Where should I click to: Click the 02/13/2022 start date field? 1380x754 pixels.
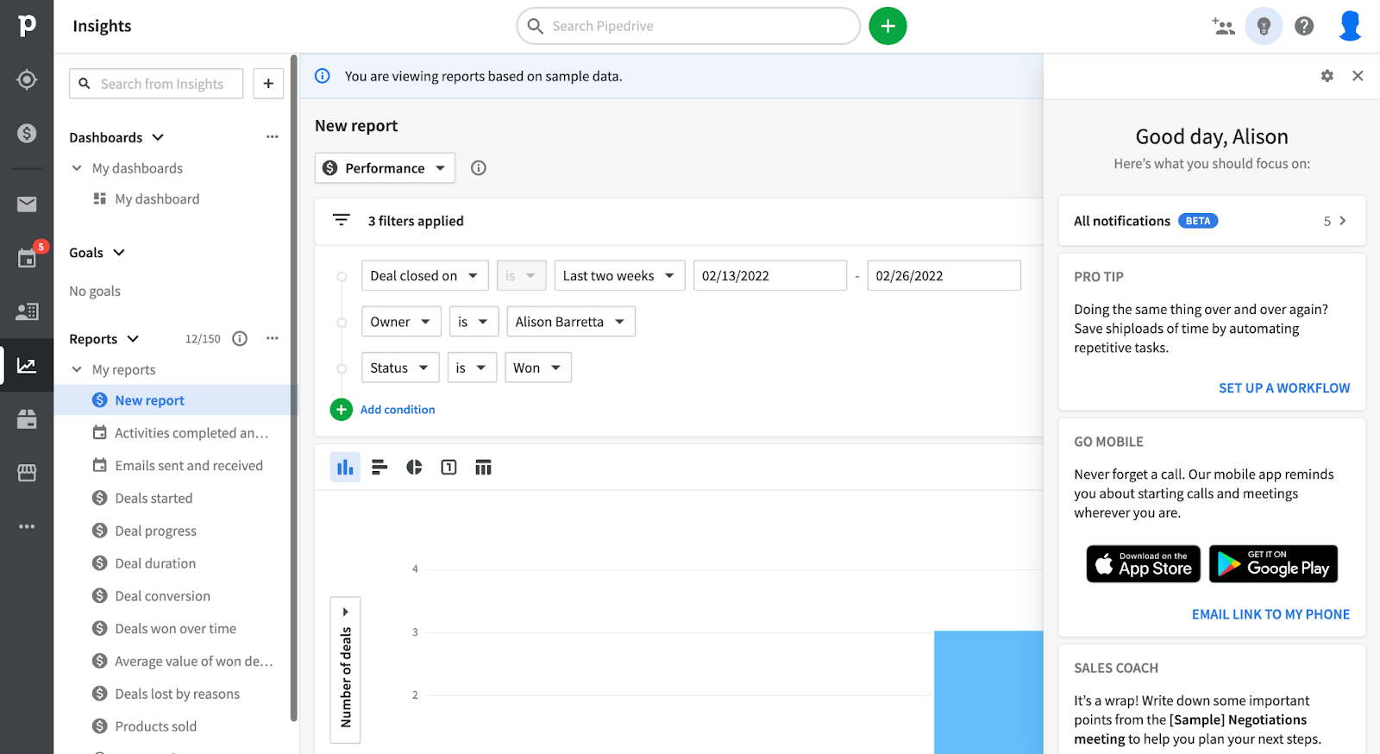click(770, 276)
